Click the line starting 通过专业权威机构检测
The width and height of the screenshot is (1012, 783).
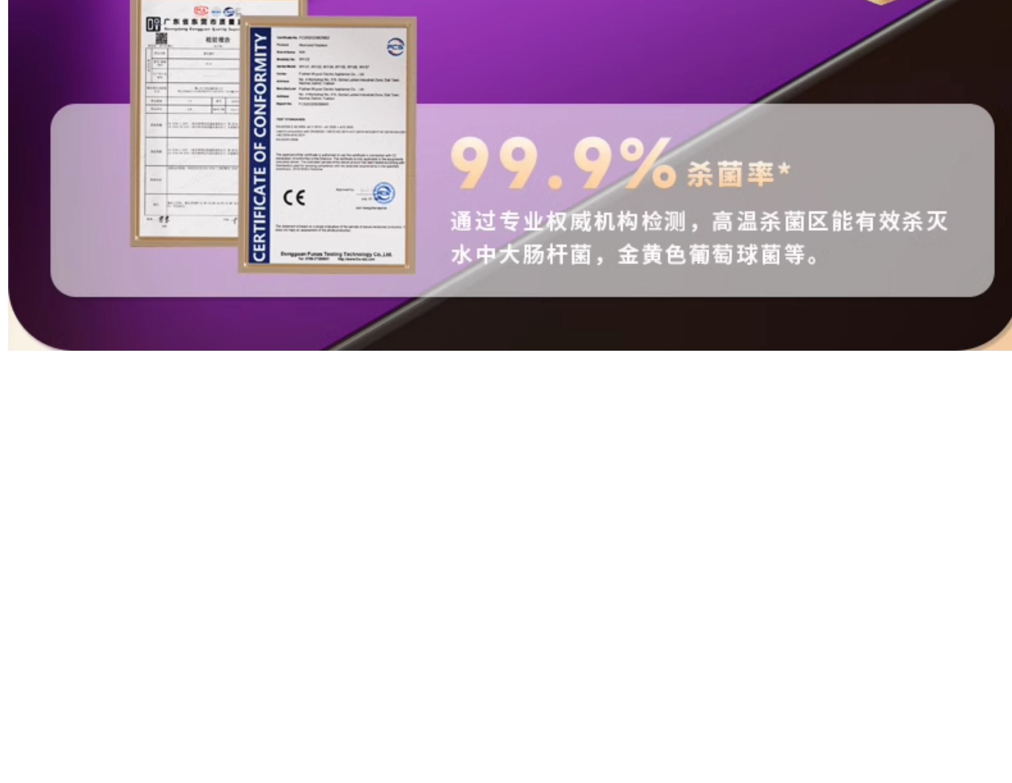coord(699,221)
